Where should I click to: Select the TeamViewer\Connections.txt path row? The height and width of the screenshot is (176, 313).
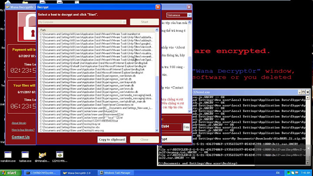tap(87, 105)
